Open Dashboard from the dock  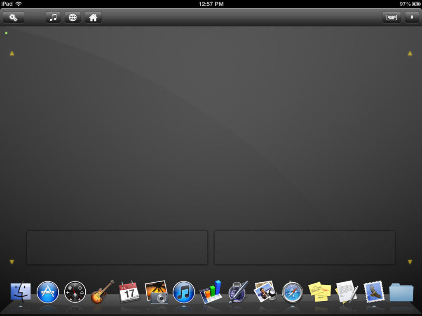pos(75,292)
